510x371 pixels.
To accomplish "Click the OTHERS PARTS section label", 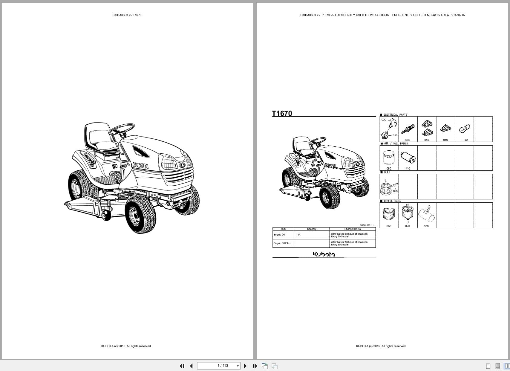I will tap(392, 201).
